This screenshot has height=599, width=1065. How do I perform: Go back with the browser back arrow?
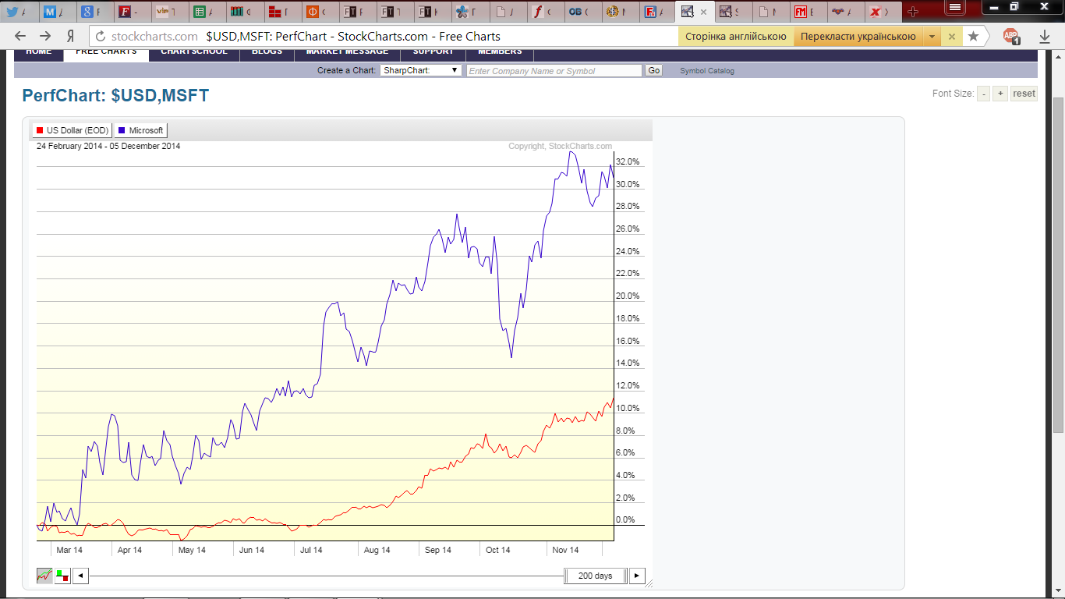(x=21, y=37)
